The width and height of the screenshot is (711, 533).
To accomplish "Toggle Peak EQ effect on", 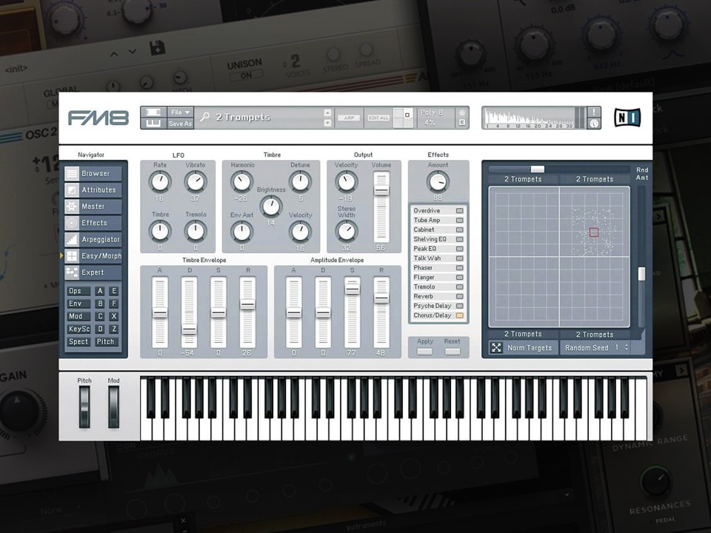I will (x=459, y=249).
